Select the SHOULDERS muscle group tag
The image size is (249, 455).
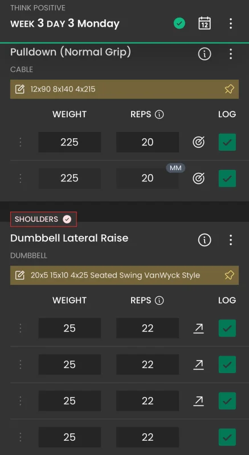pos(43,219)
